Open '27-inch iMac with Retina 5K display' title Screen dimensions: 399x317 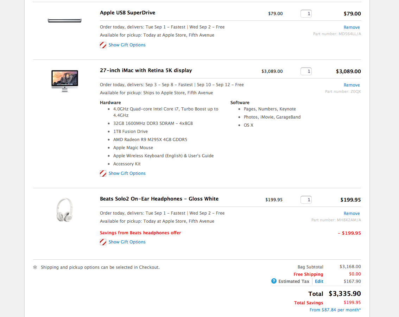[146, 70]
